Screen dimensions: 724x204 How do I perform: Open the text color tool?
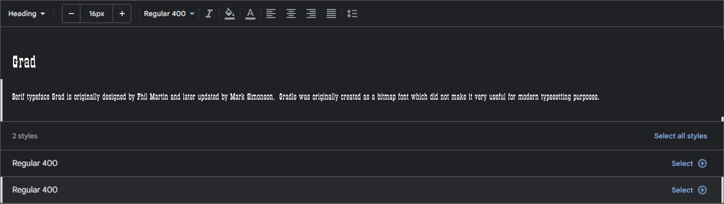[x=250, y=14]
